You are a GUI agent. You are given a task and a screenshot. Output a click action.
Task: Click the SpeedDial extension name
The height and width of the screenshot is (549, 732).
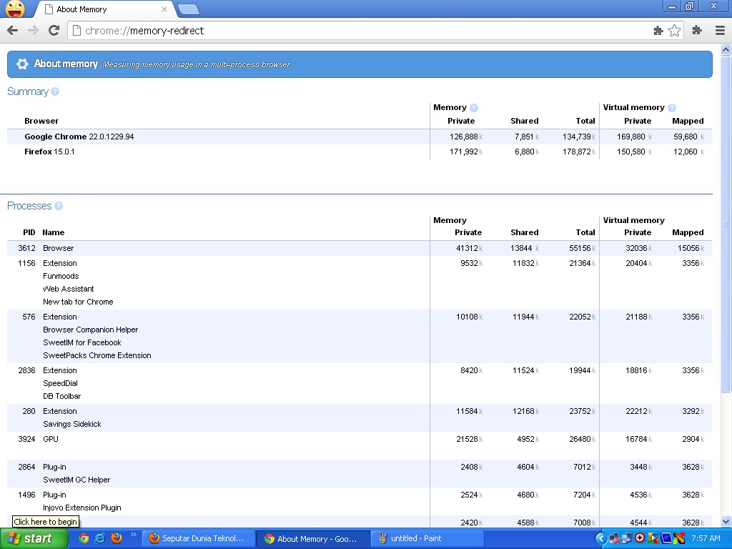coord(60,383)
